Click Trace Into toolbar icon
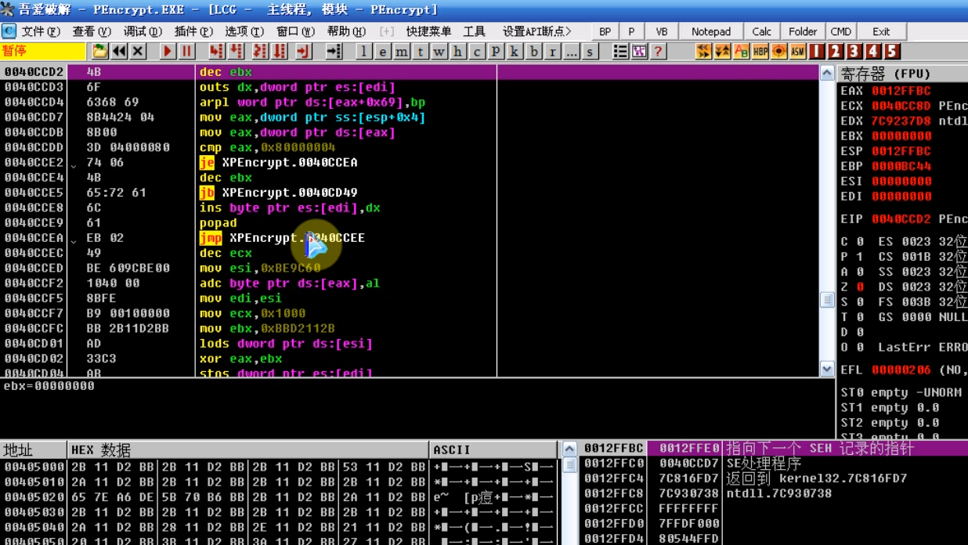968x545 pixels. 259,51
